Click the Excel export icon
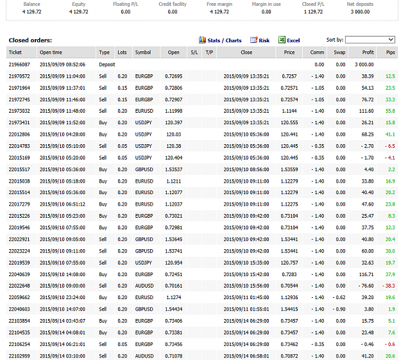Viewport: 401px width, 360px height. [282, 40]
